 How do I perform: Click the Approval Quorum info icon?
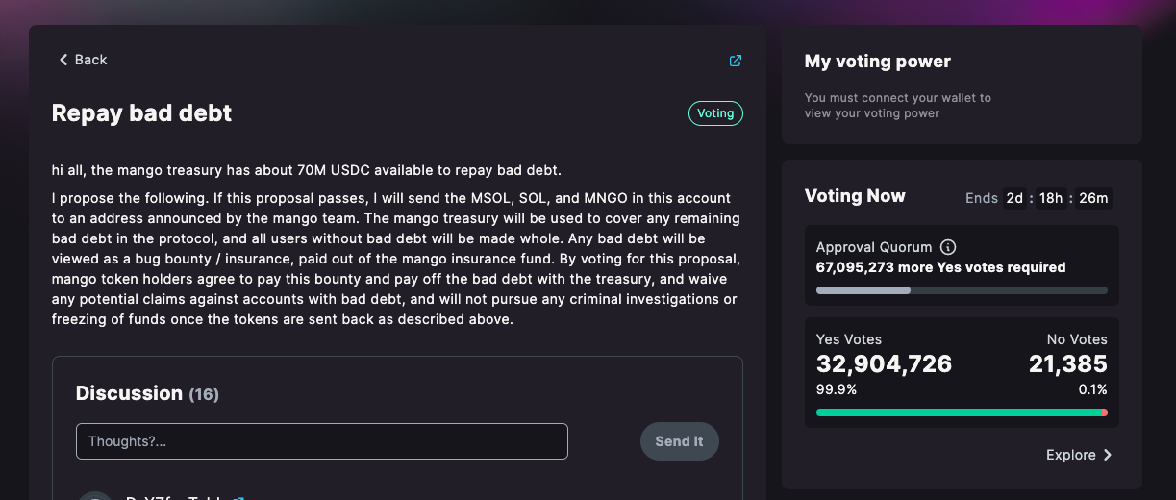[x=948, y=247]
